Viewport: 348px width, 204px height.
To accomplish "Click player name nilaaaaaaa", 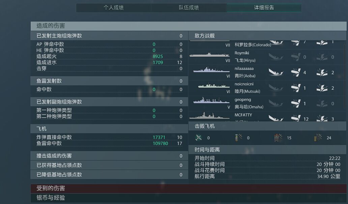I will coord(244,68).
